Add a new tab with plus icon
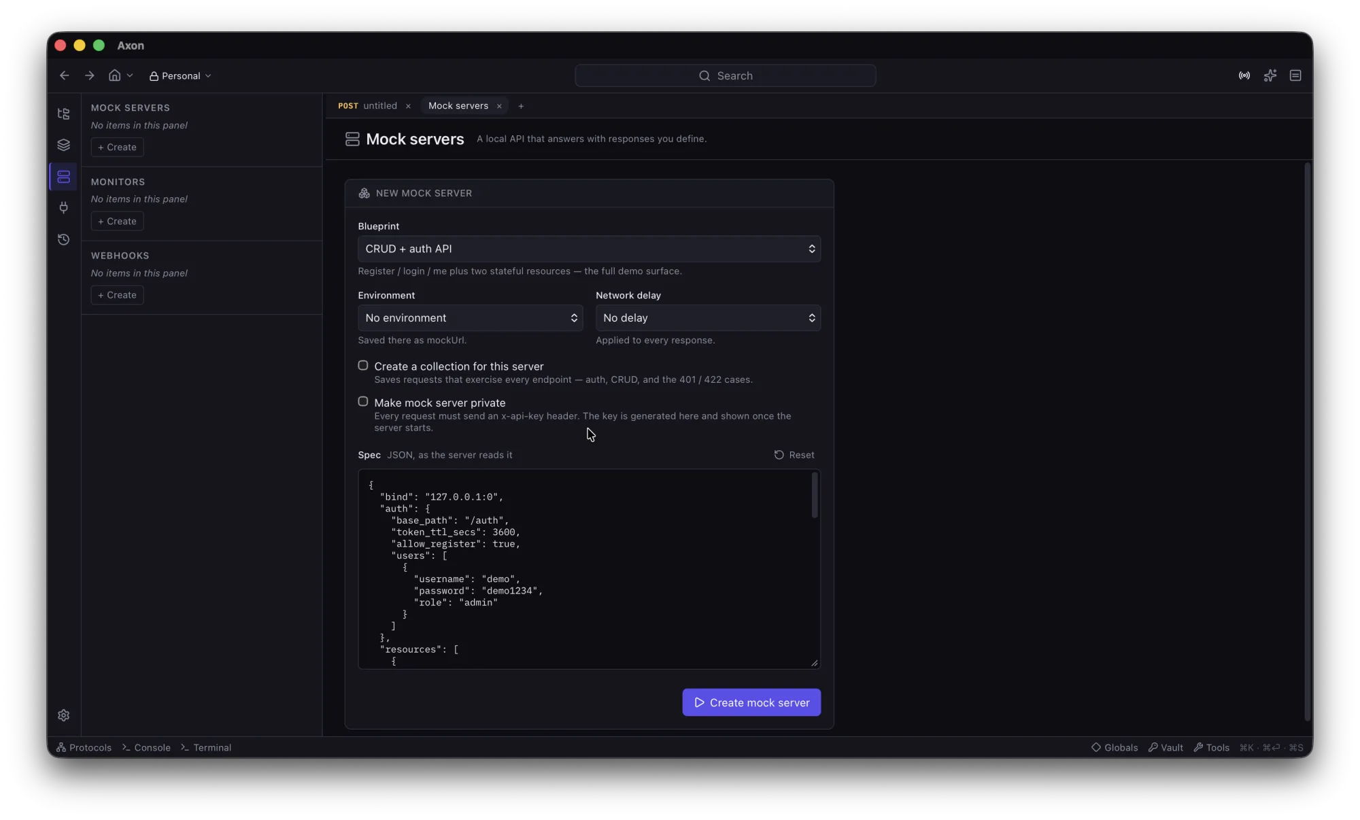The height and width of the screenshot is (820, 1360). pyautogui.click(x=521, y=106)
